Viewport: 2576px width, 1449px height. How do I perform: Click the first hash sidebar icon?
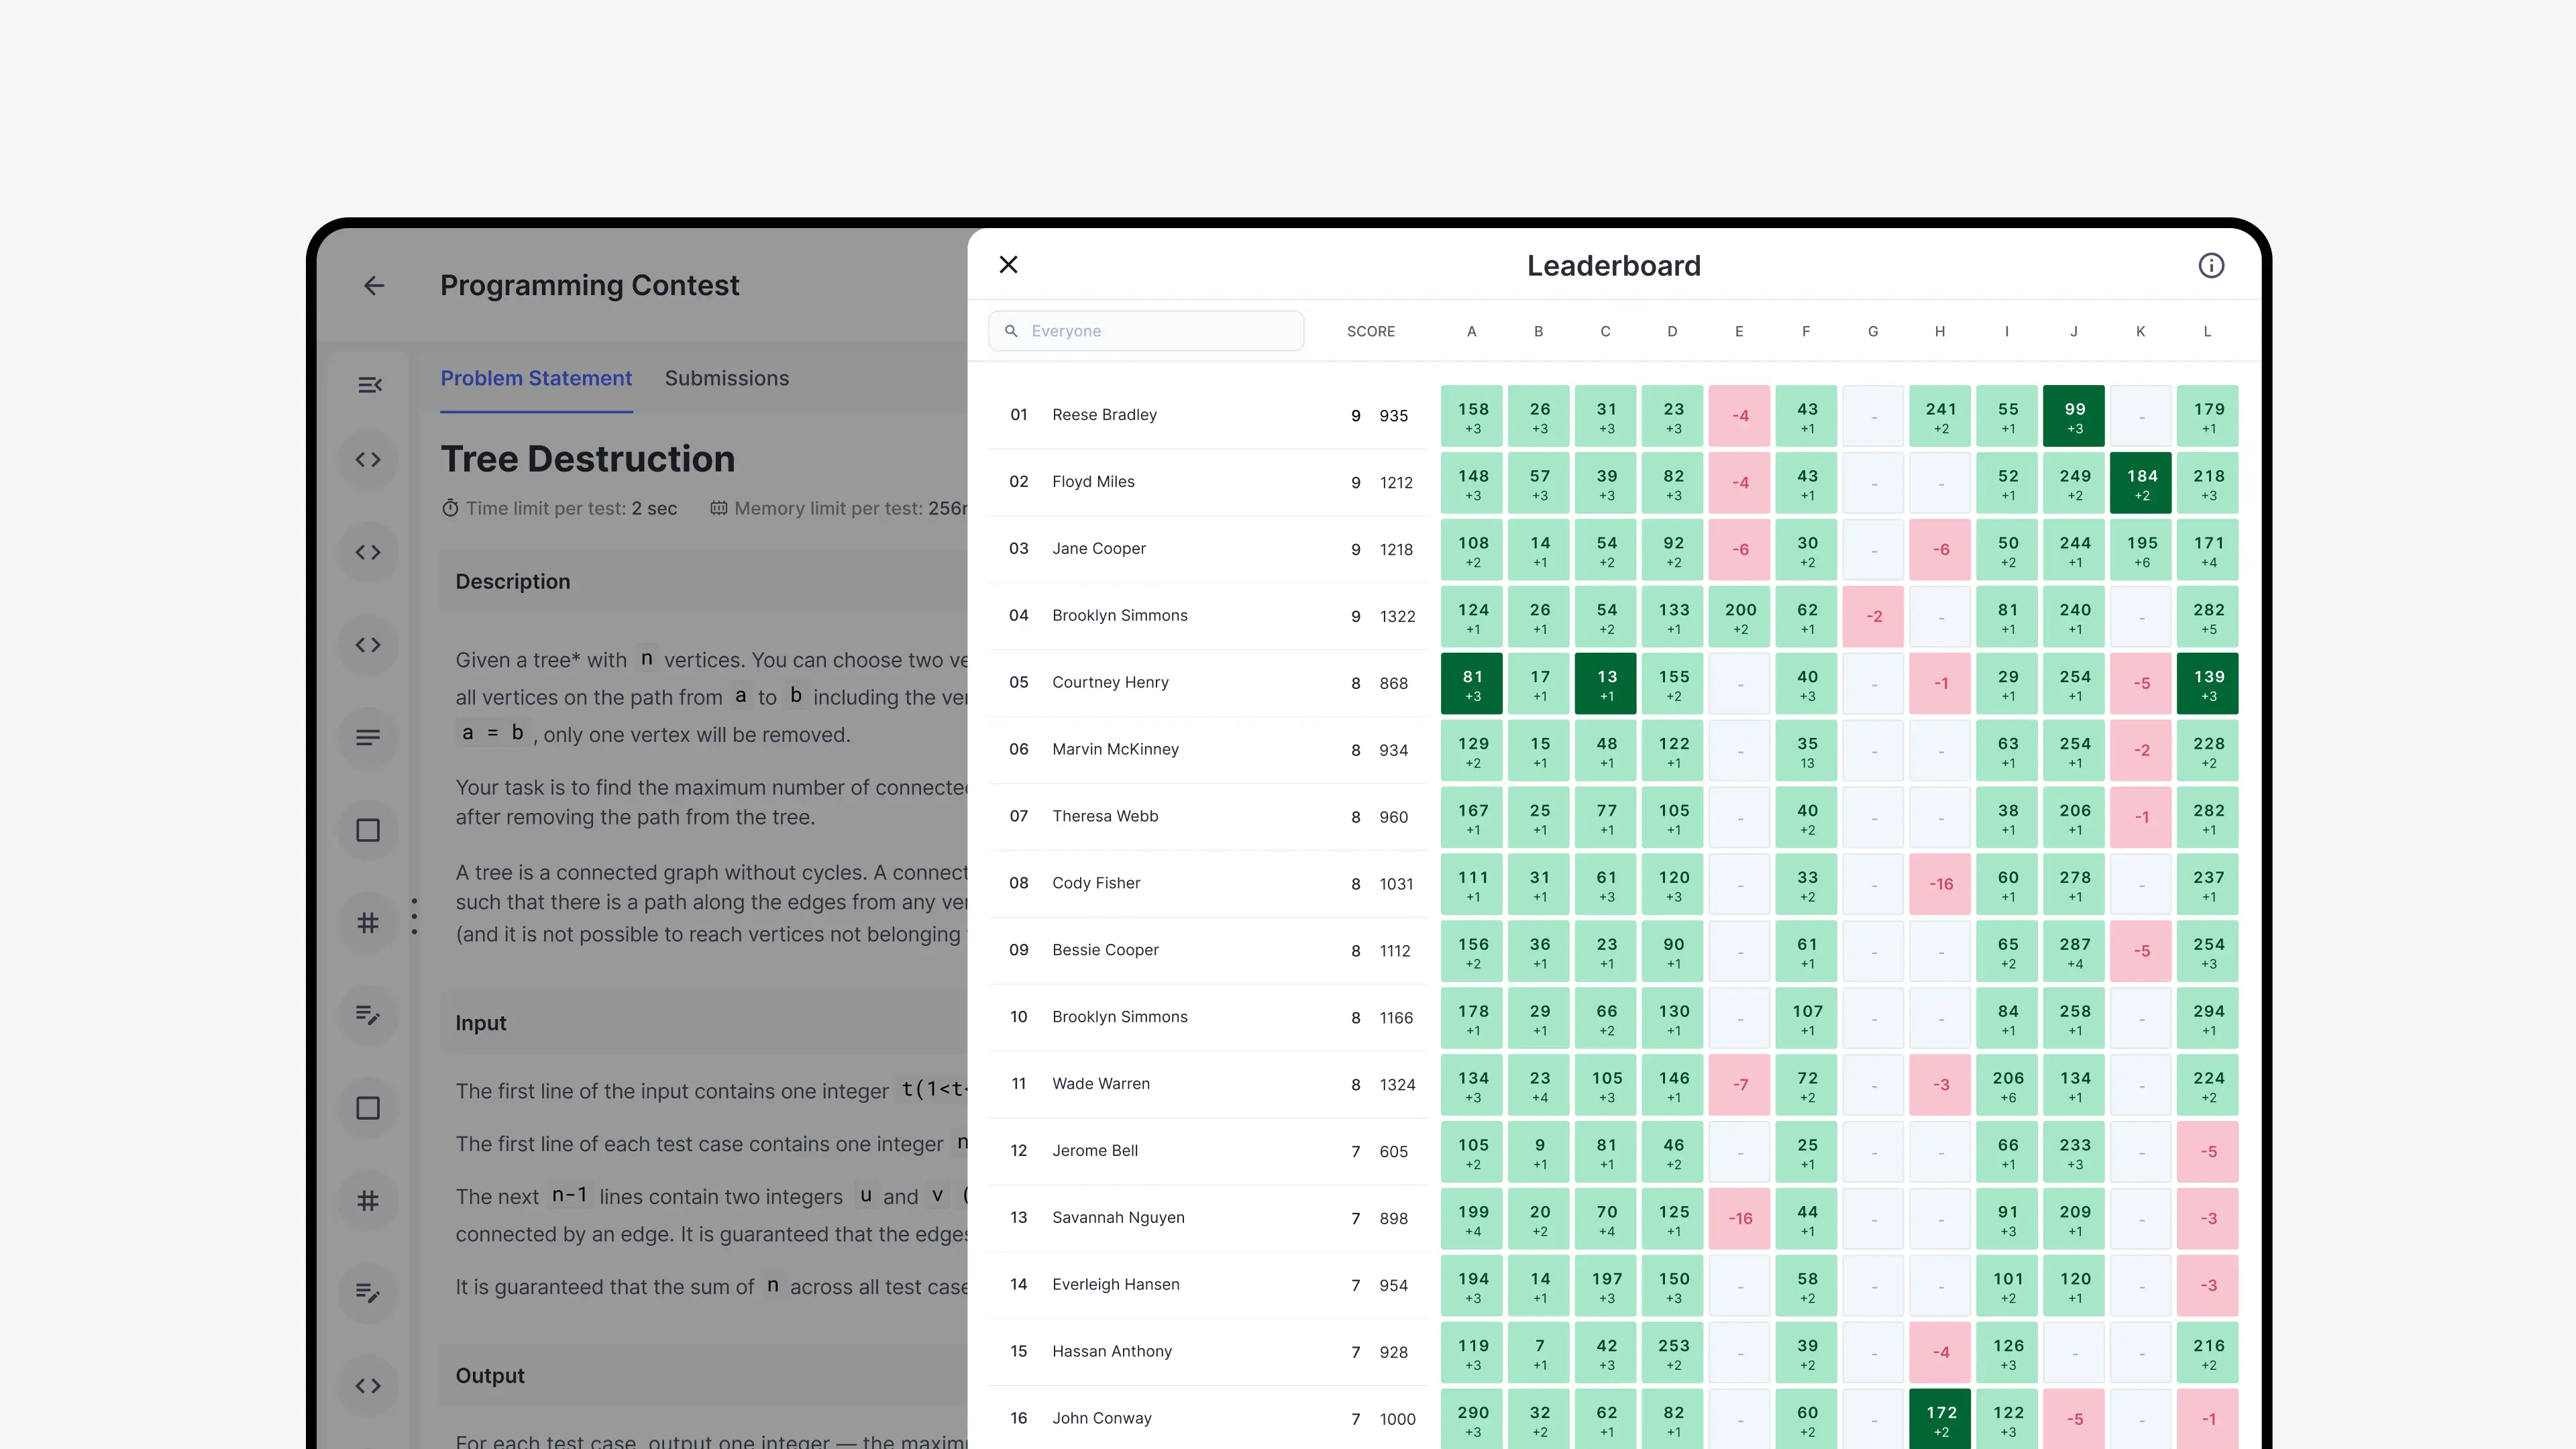click(368, 923)
